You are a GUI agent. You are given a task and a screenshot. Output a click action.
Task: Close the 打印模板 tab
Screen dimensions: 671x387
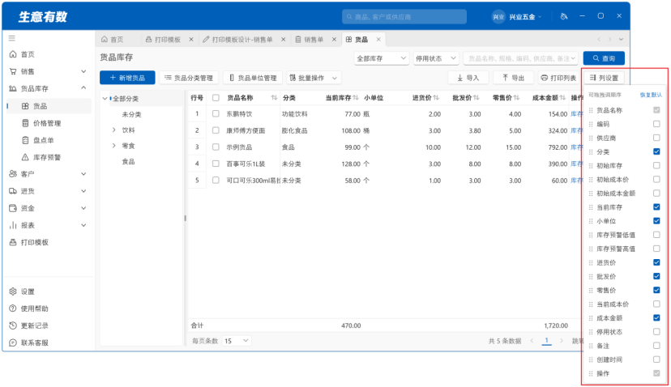[x=191, y=40]
